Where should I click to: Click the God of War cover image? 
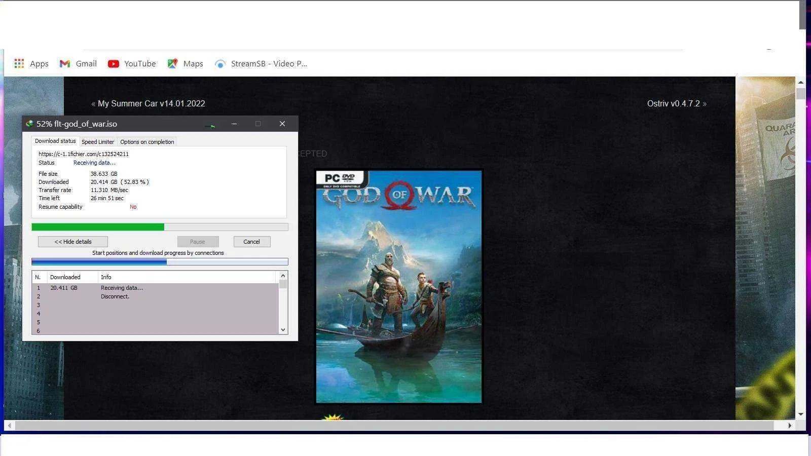pos(399,287)
